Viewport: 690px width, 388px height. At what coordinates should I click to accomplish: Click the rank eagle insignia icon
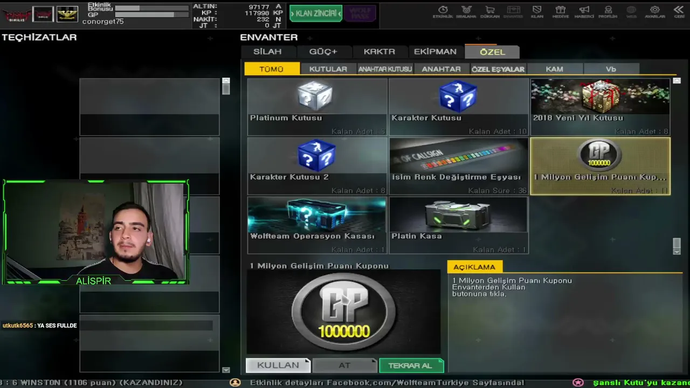[x=67, y=14]
